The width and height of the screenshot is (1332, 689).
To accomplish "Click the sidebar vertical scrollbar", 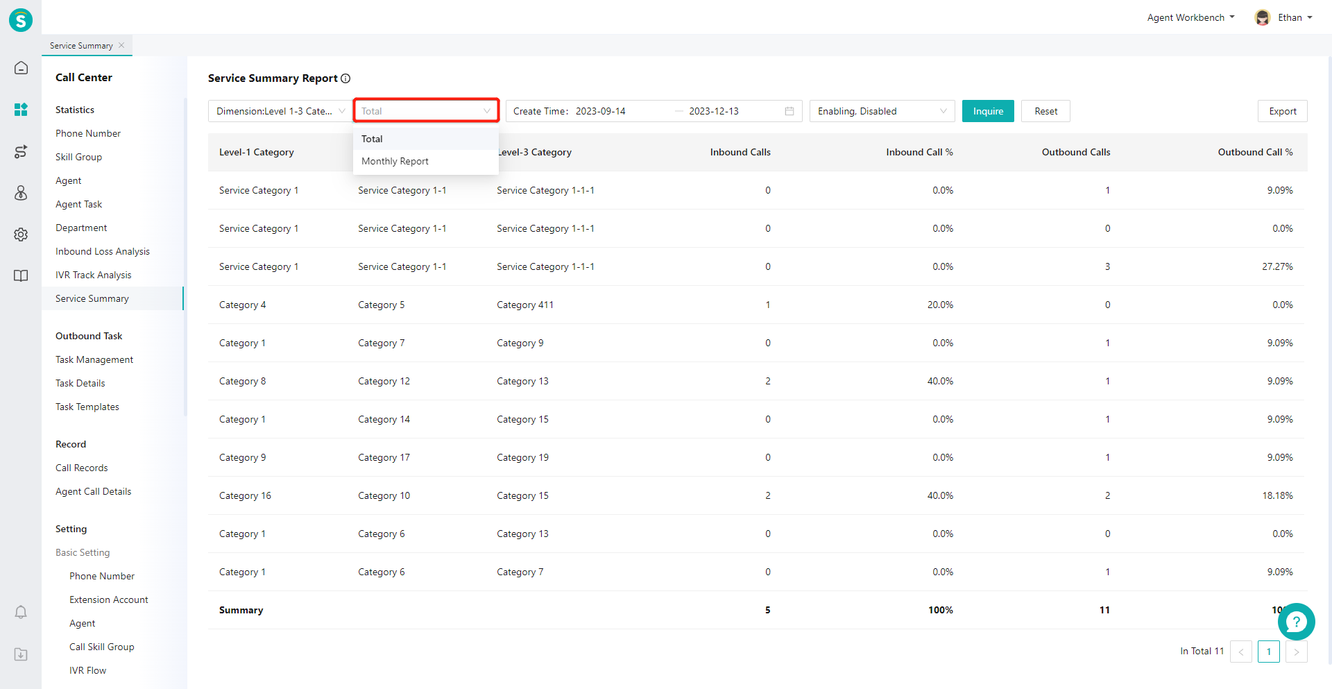I will coord(185,257).
